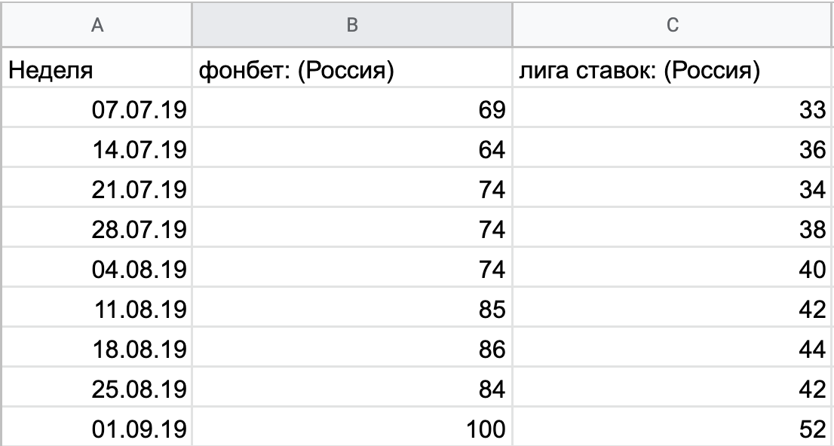
Task: Select the date cell 14.07.19
Action: tap(96, 151)
